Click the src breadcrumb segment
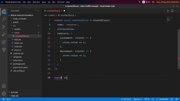Image resolution: width=180 pixels, height=101 pixels. 46,15
